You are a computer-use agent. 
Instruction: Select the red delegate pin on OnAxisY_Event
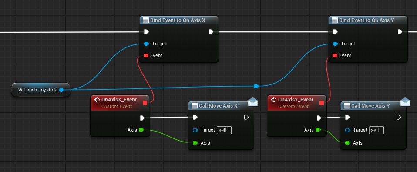pos(322,103)
